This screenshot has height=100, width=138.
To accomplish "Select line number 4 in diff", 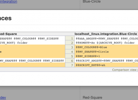I will [70, 52].
